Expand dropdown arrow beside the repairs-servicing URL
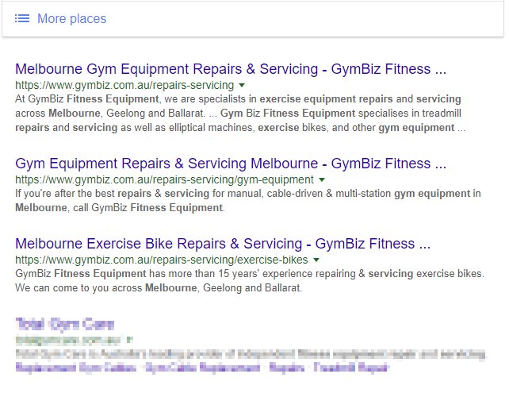Viewport: 509px width, 393px height. pyautogui.click(x=242, y=85)
